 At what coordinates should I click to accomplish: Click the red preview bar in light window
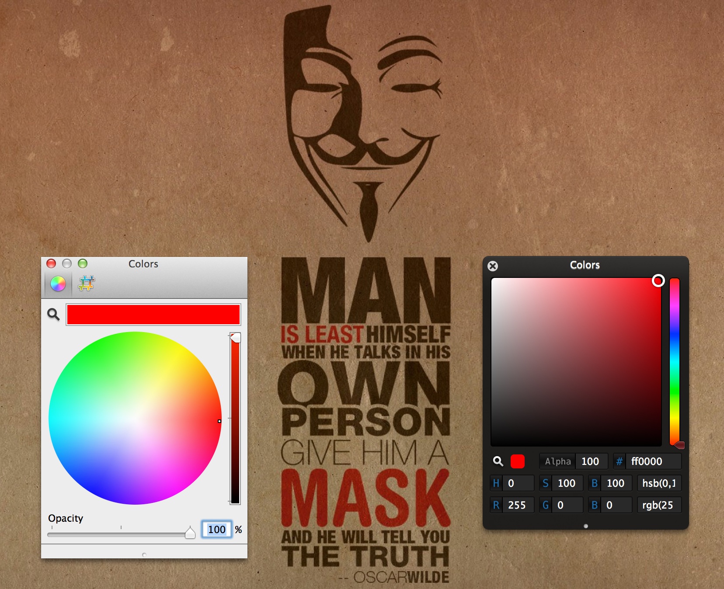(153, 315)
